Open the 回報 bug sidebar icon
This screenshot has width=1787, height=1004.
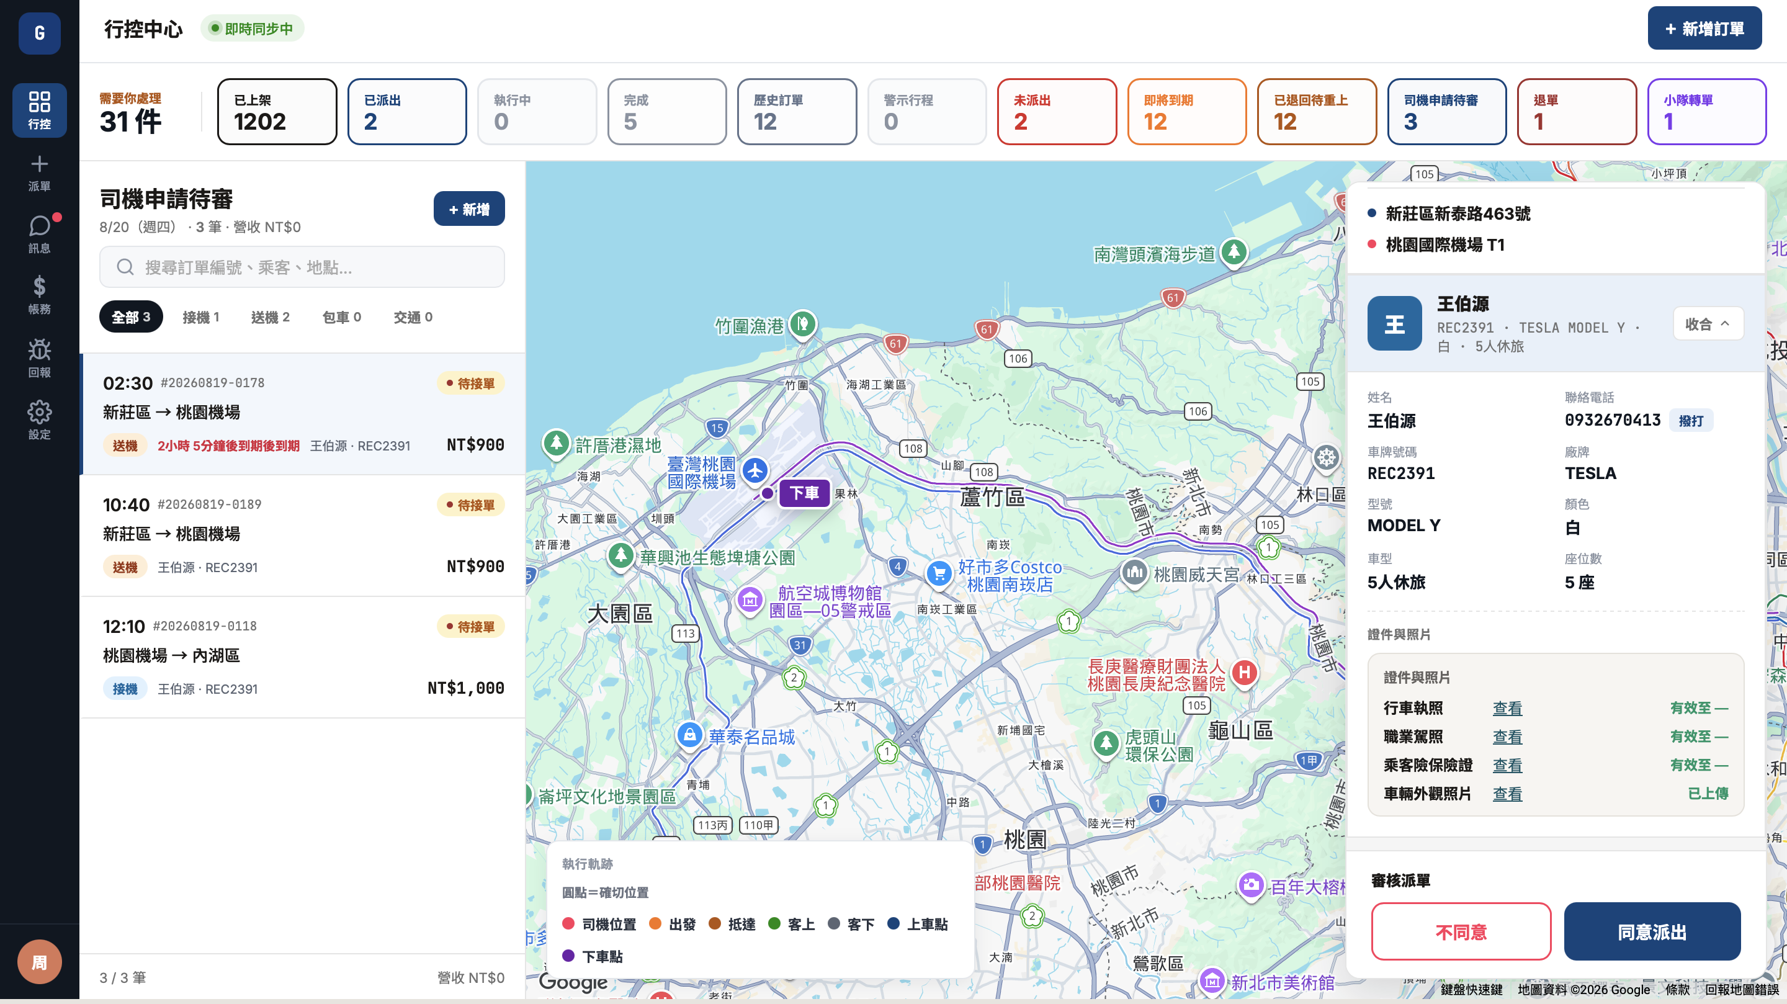click(x=40, y=358)
